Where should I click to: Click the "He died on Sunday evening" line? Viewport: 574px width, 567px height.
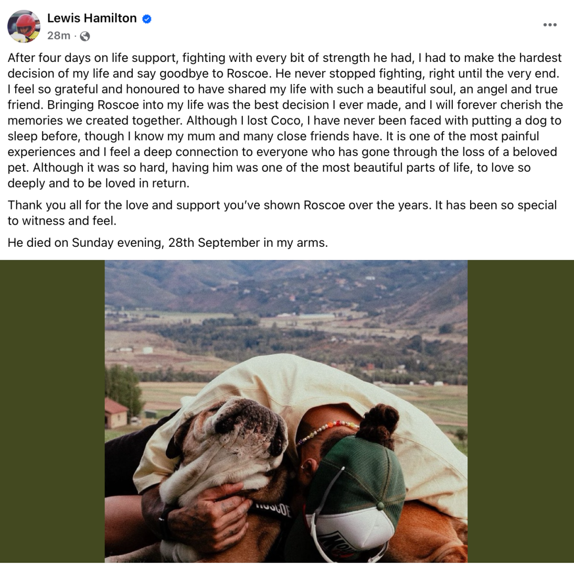click(x=168, y=243)
